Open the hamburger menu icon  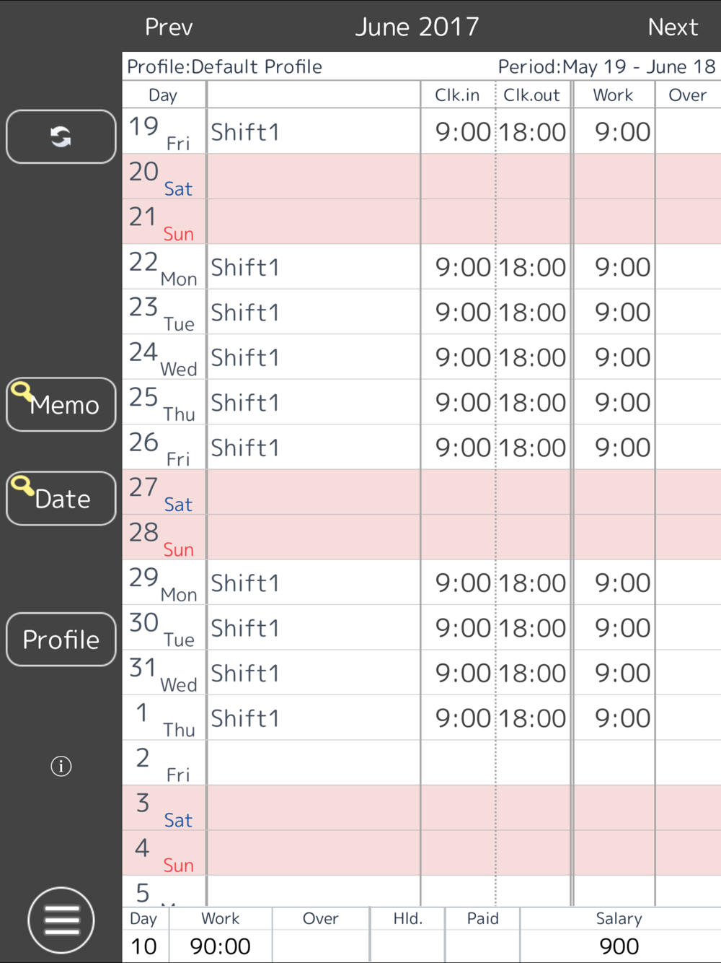point(61,920)
